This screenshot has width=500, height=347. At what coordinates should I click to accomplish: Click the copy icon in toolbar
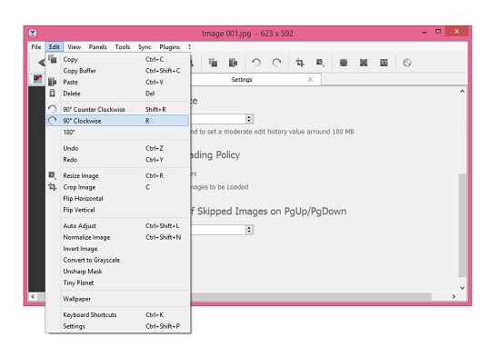click(213, 63)
